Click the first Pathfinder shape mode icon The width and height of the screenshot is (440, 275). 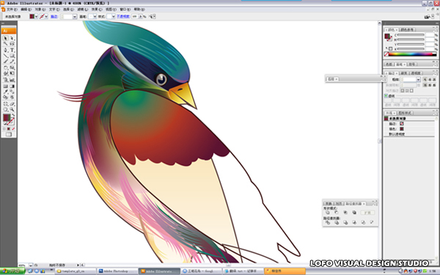point(328,213)
